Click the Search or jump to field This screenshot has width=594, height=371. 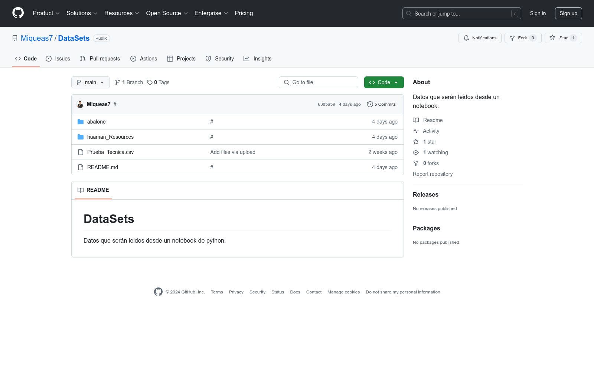coord(462,13)
